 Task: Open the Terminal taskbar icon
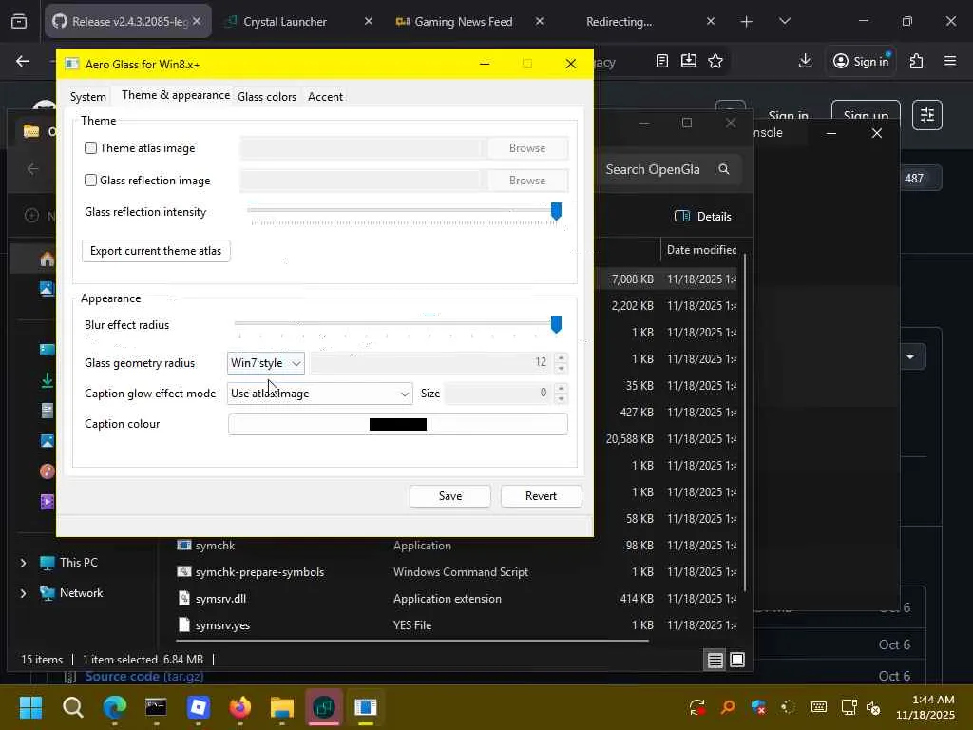tap(156, 707)
